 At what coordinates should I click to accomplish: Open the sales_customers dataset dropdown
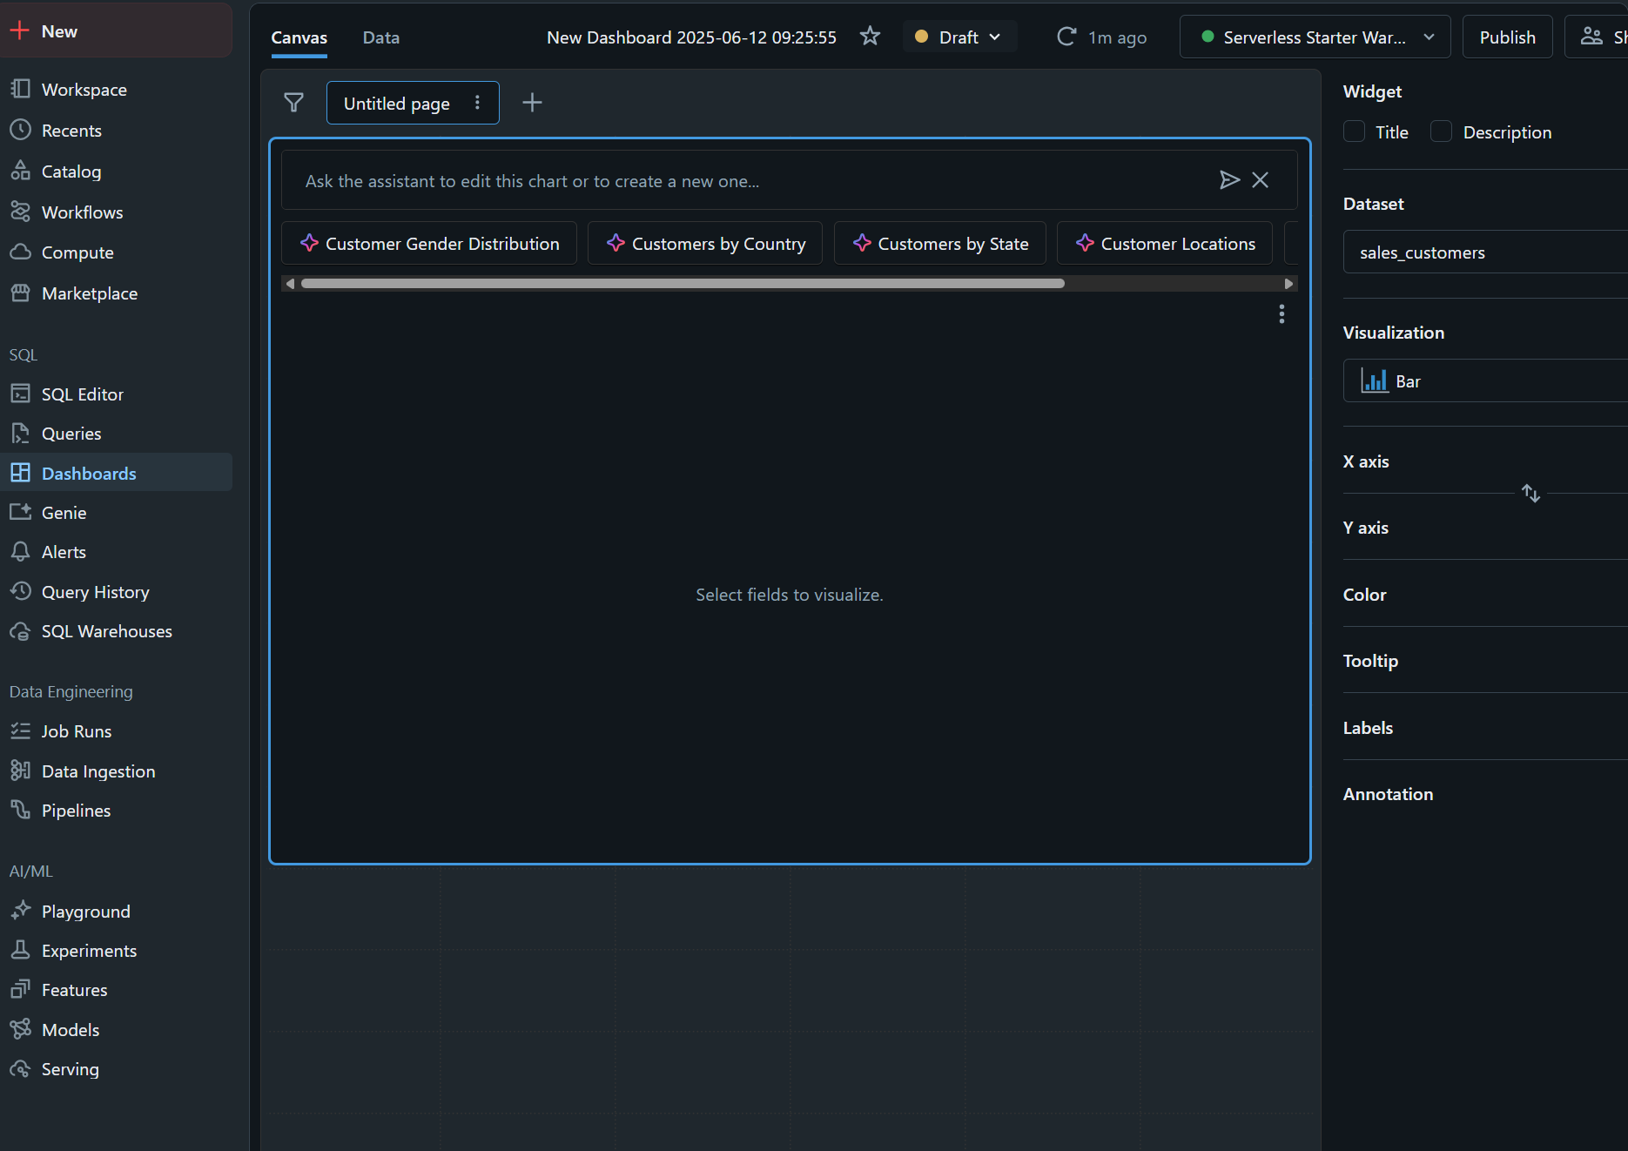pos(1485,252)
